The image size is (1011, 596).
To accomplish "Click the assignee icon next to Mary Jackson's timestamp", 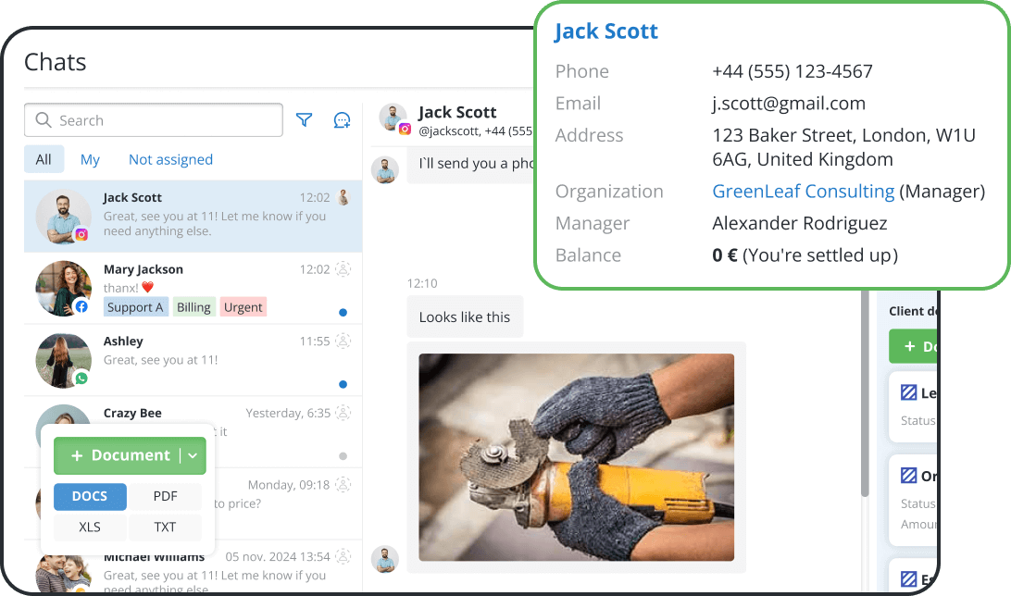I will pyautogui.click(x=343, y=269).
